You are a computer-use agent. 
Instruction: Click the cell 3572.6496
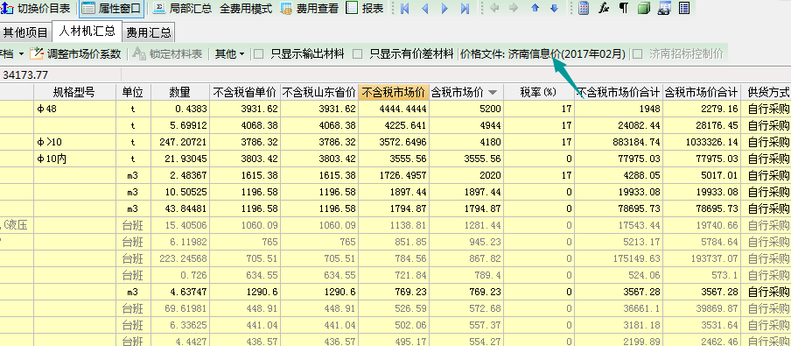coord(394,142)
